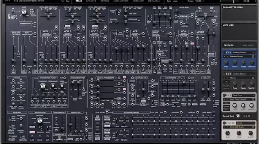The height and width of the screenshot is (144, 259).
Task: Toggle the POLY DUO MONO keyboard switch
Action: point(10,118)
